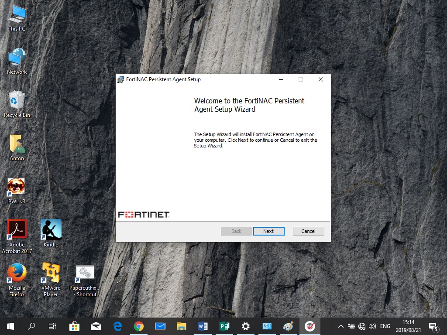Open File Explorer in the taskbar

click(182, 326)
